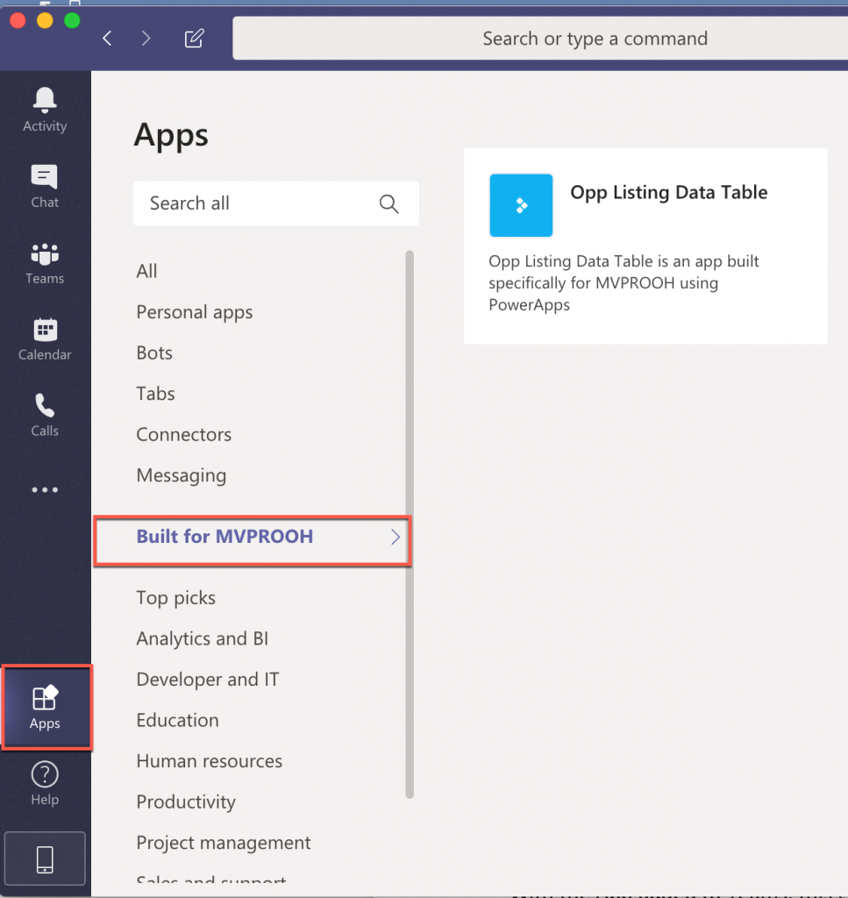Minimize window with yellow button

[x=45, y=21]
